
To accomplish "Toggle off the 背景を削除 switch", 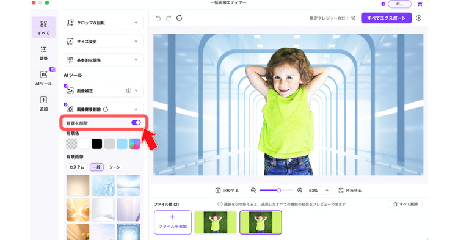I will click(x=136, y=123).
